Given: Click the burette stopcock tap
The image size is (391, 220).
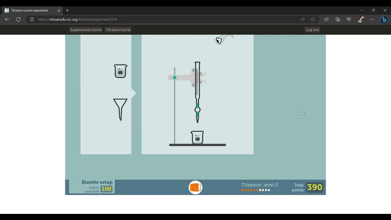Looking at the screenshot, I should 197,110.
